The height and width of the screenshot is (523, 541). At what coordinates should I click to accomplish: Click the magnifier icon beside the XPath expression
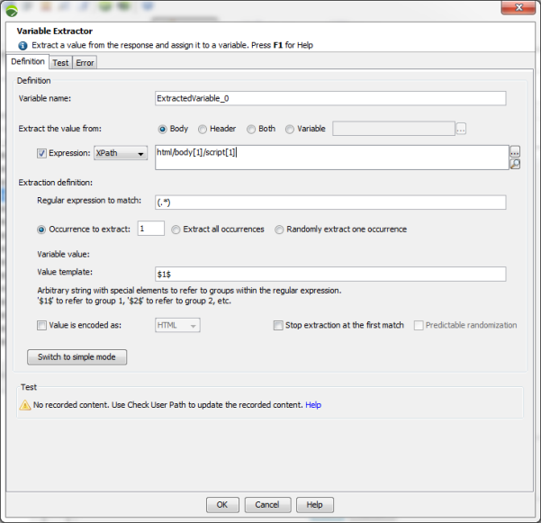click(515, 164)
